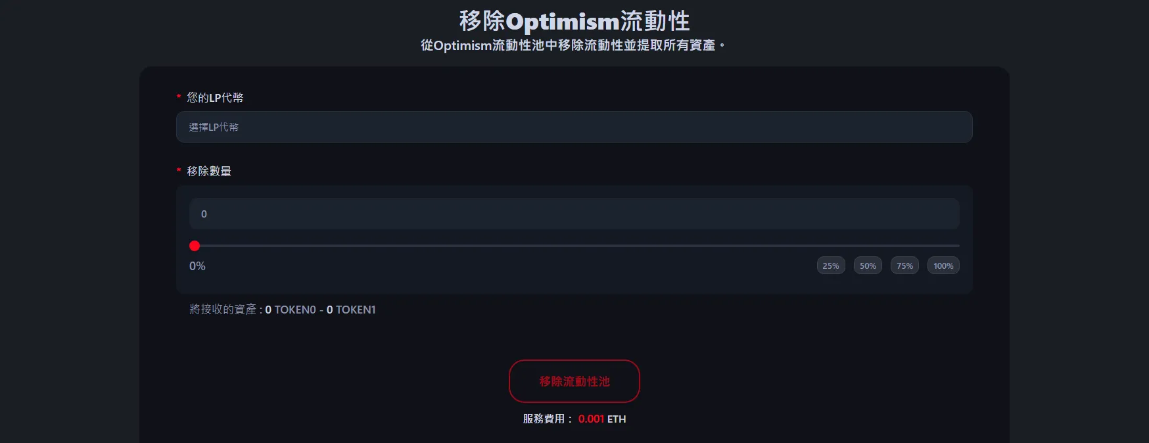Select the 25% preset button
This screenshot has height=443, width=1149.
click(831, 266)
